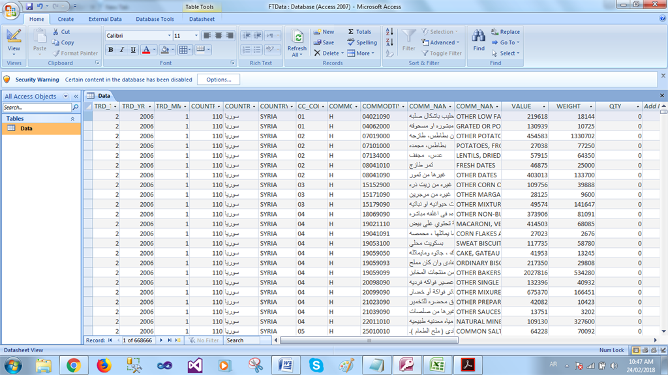Select the Data table in navigation

coord(41,128)
